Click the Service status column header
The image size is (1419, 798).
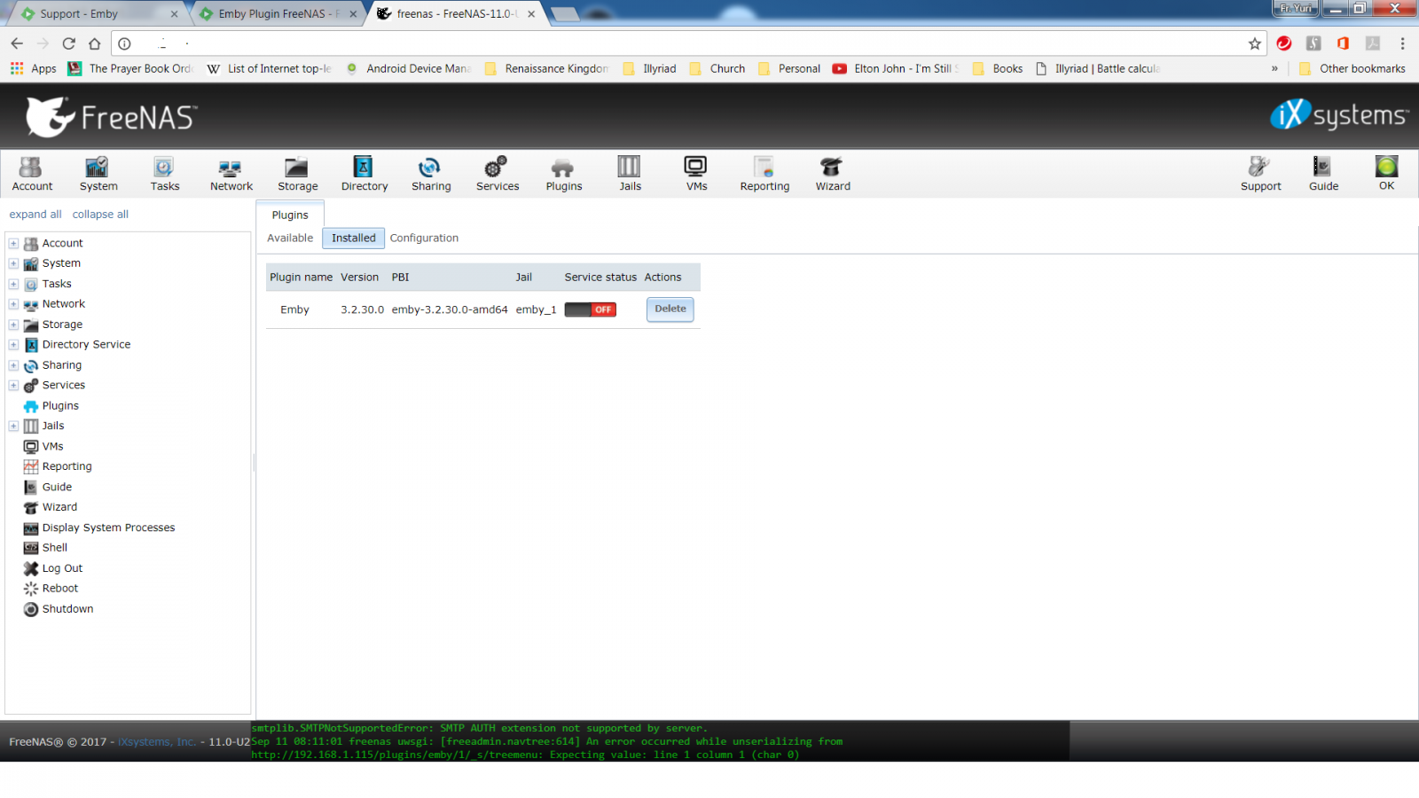(600, 278)
